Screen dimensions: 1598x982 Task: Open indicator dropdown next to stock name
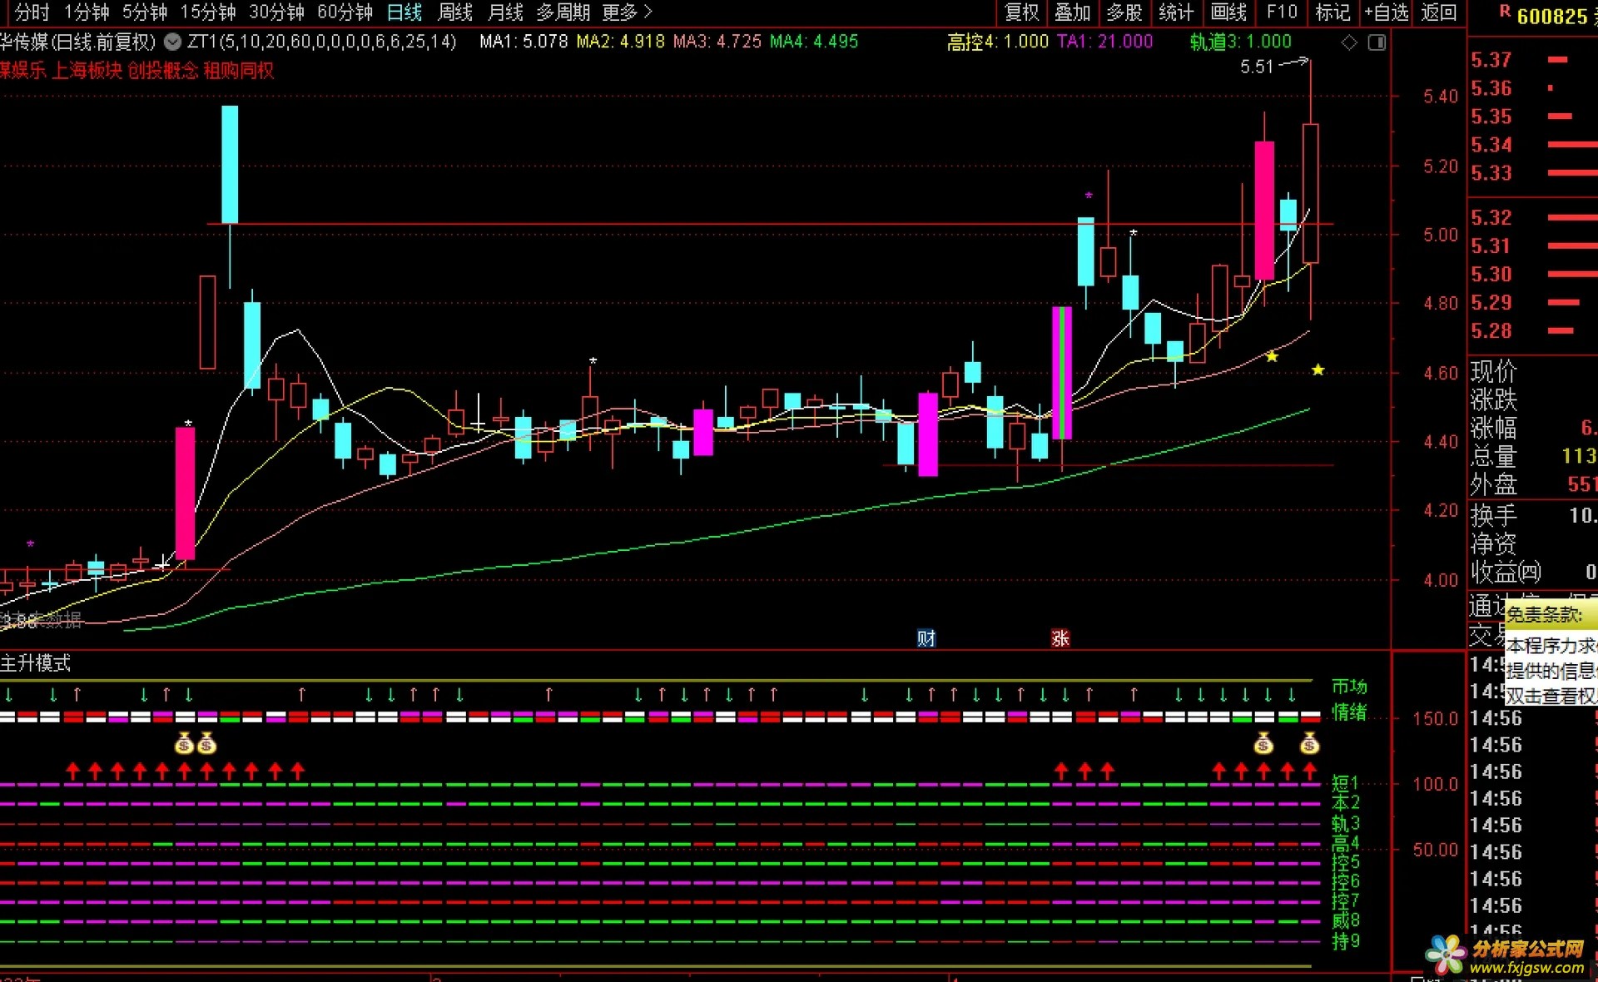point(172,42)
